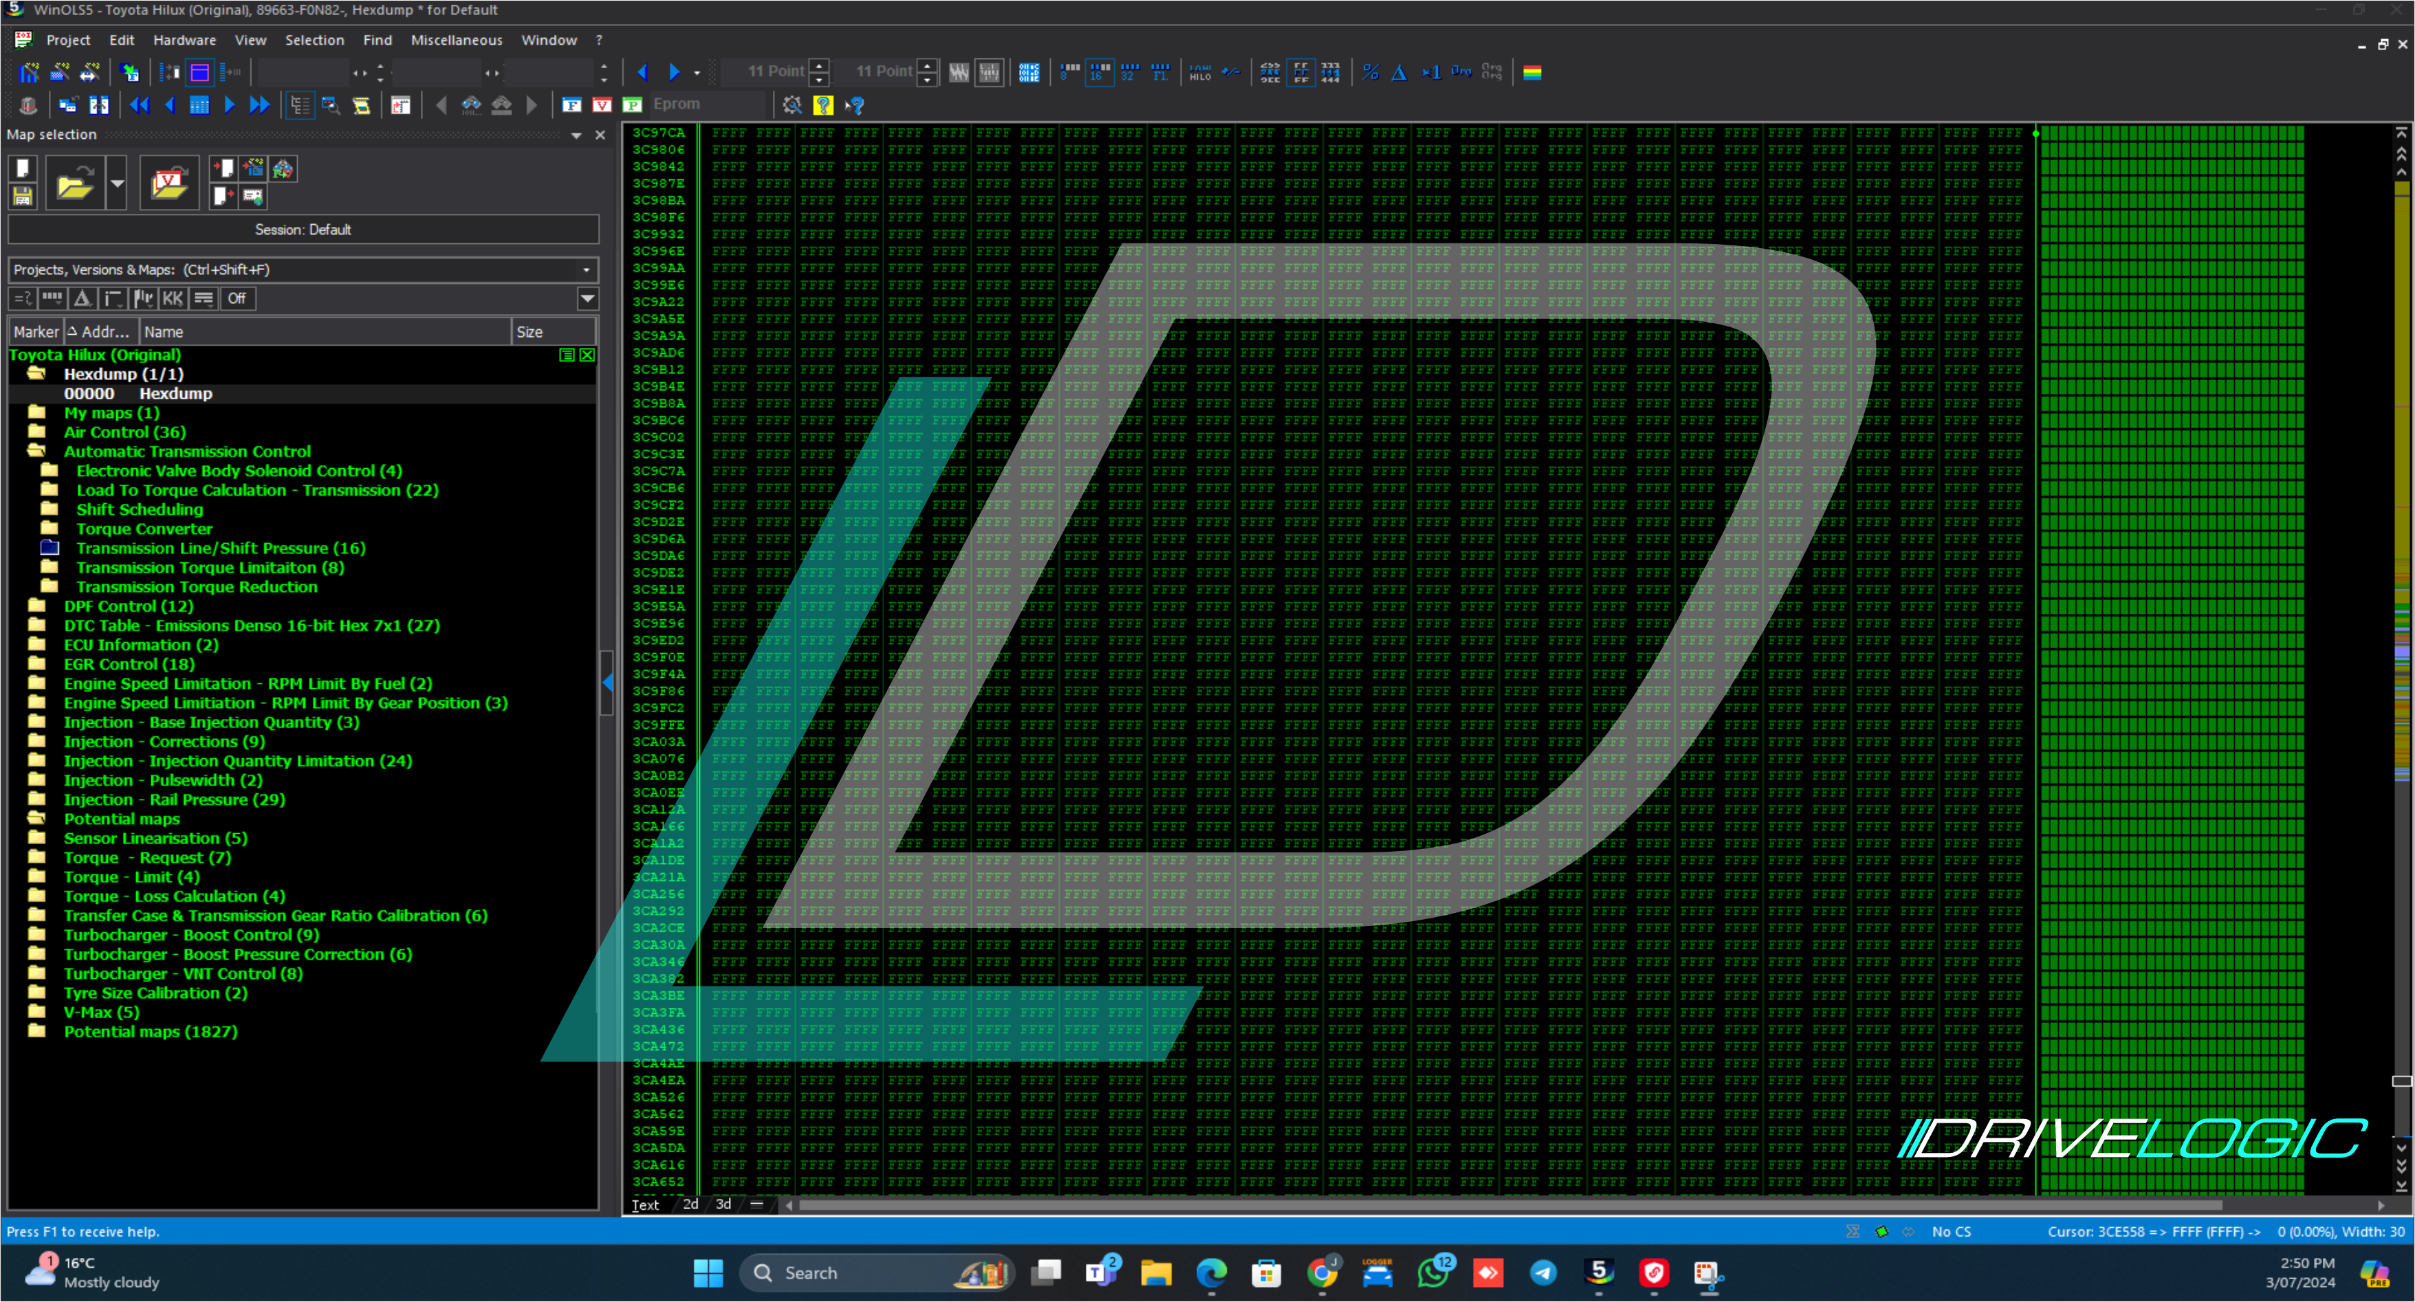
Task: Click the gear settings icon in toolbar
Action: coord(792,105)
